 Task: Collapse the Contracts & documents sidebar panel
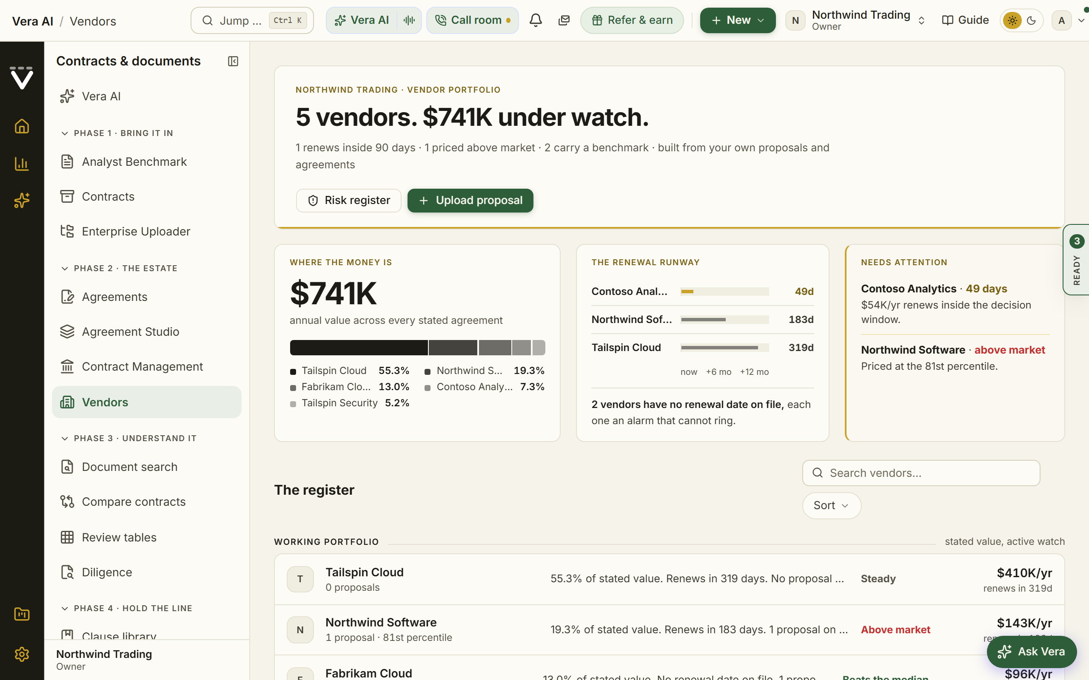point(233,61)
